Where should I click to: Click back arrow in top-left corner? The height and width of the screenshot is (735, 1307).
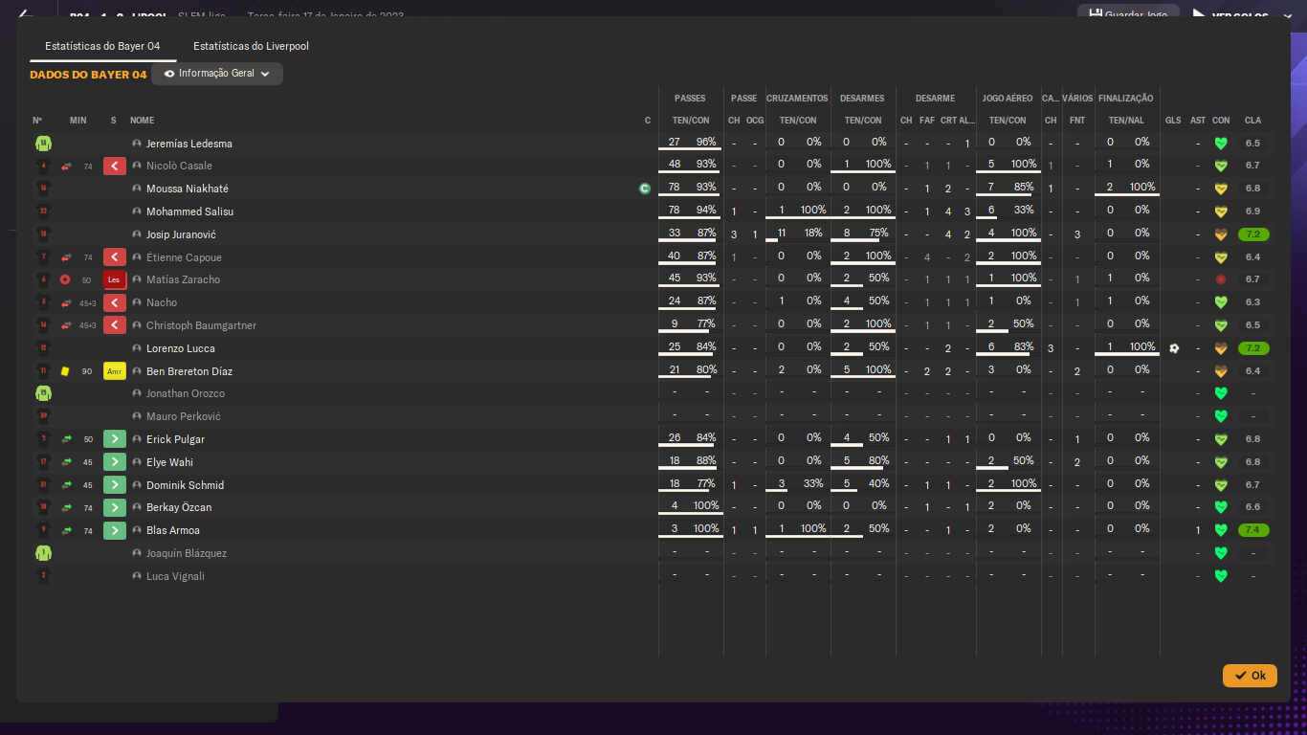26,13
